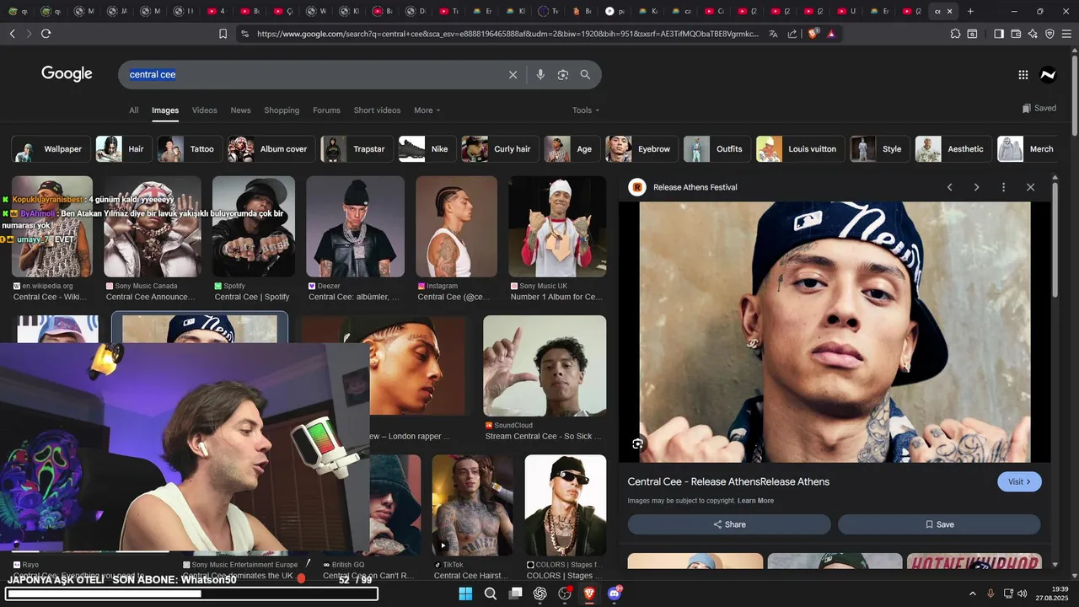Open the preview panel three-dot options
Image resolution: width=1079 pixels, height=607 pixels.
[1003, 187]
